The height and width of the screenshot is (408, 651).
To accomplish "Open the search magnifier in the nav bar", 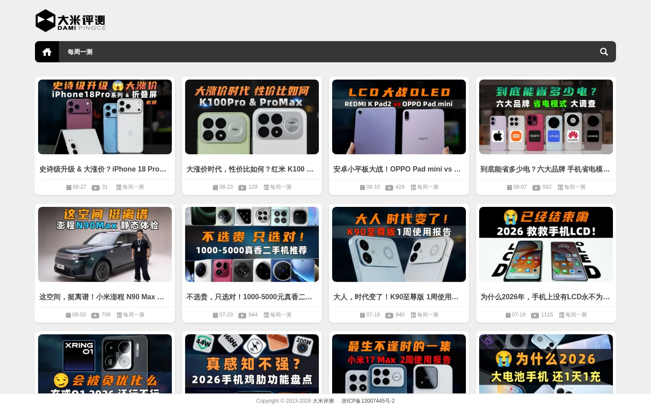I will (604, 52).
